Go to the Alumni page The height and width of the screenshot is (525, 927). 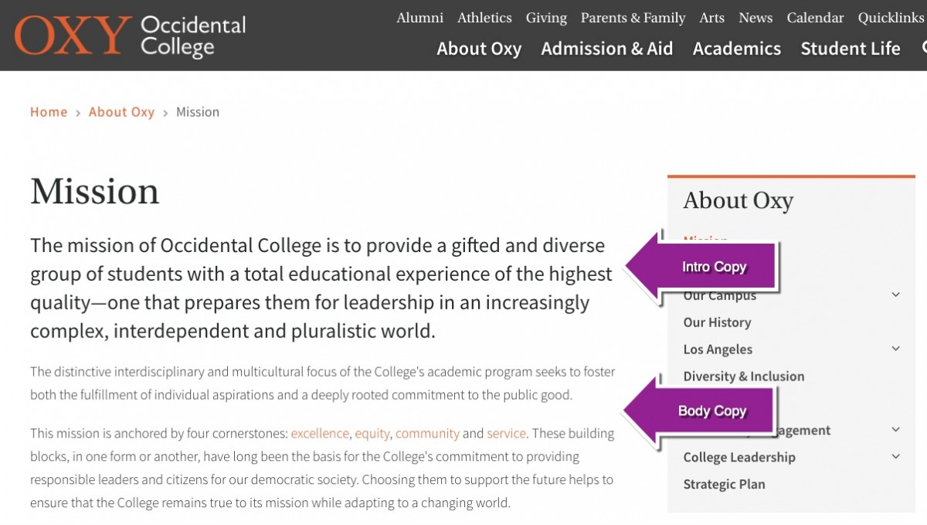[420, 18]
